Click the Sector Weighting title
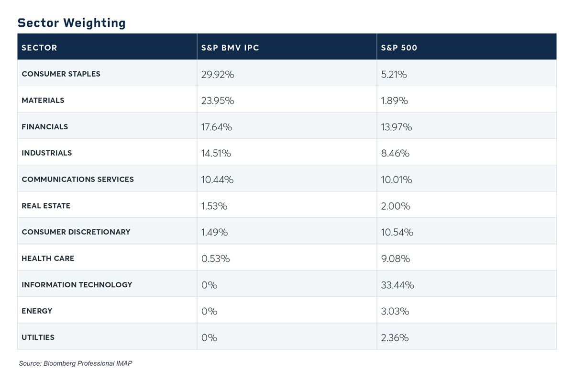 coord(71,22)
